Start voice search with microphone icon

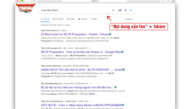(126, 10)
